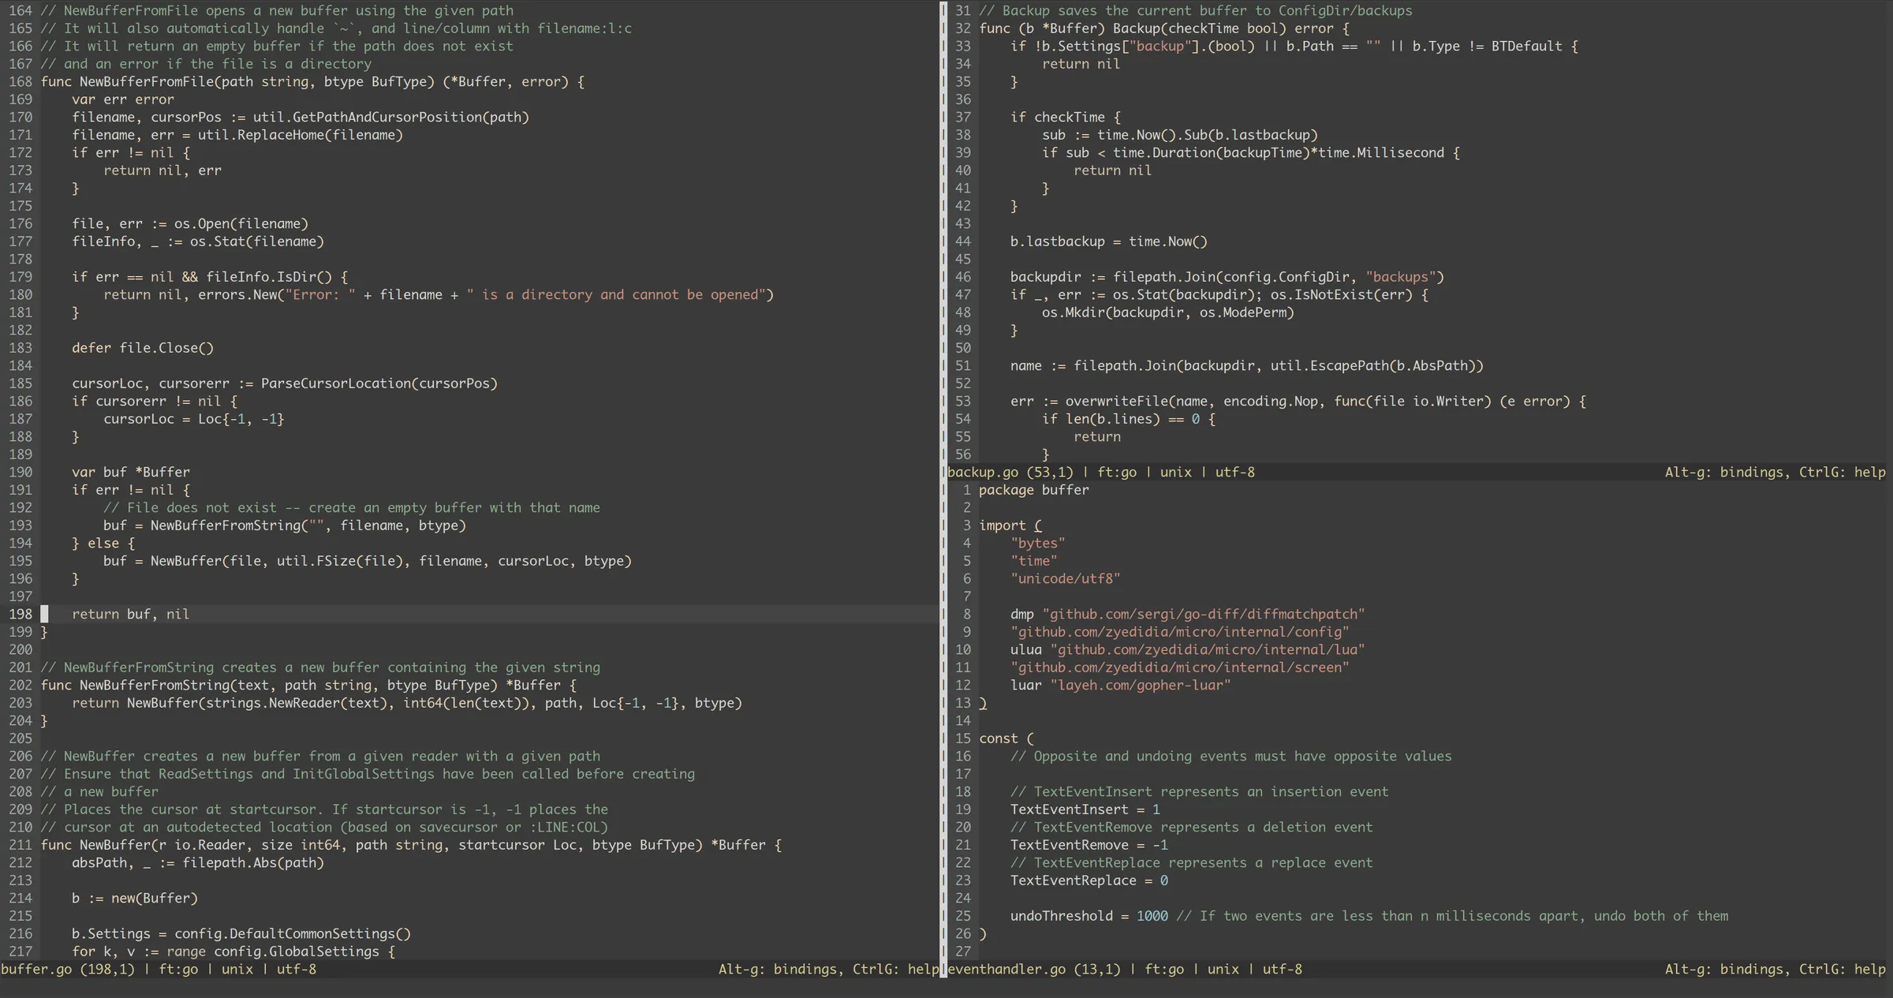Viewport: 1893px width, 998px height.
Task: Click the Backup function definition on line 32
Action: coord(1159,28)
